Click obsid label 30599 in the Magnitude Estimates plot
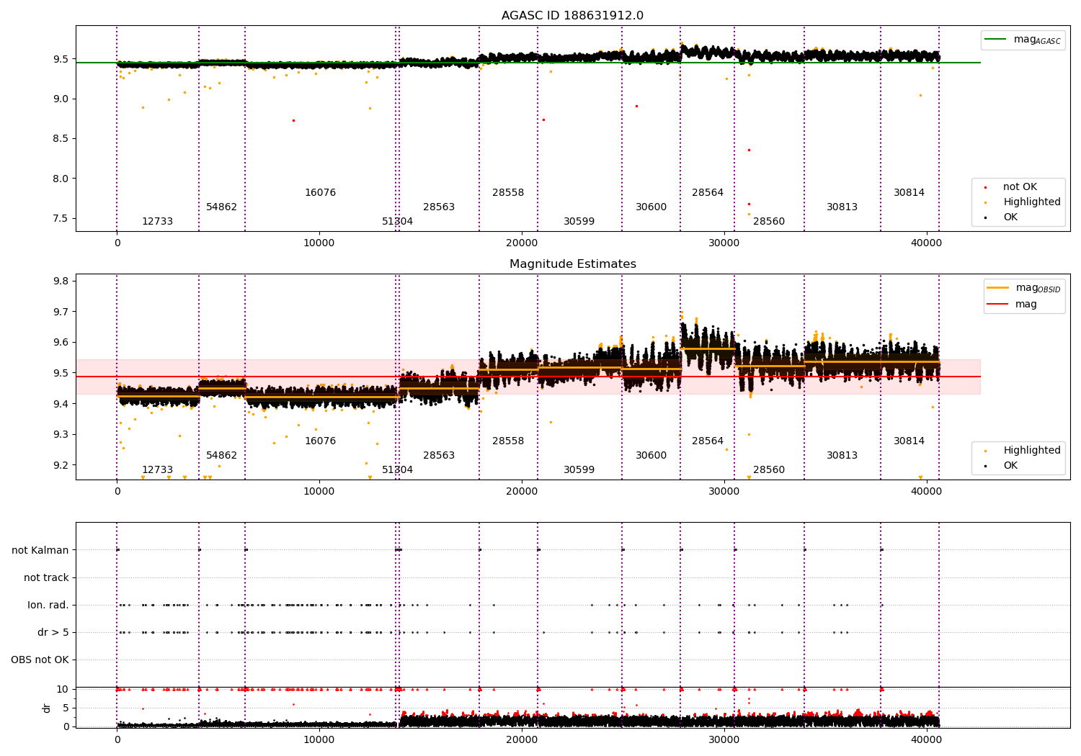Screen dimensions: 1081x756 (x=579, y=470)
